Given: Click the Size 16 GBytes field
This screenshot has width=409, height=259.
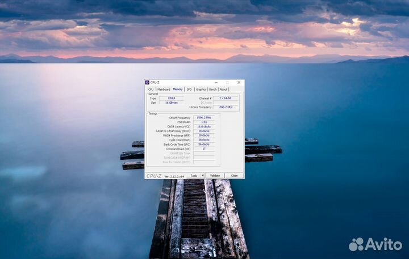Looking at the screenshot, I should pyautogui.click(x=171, y=103).
